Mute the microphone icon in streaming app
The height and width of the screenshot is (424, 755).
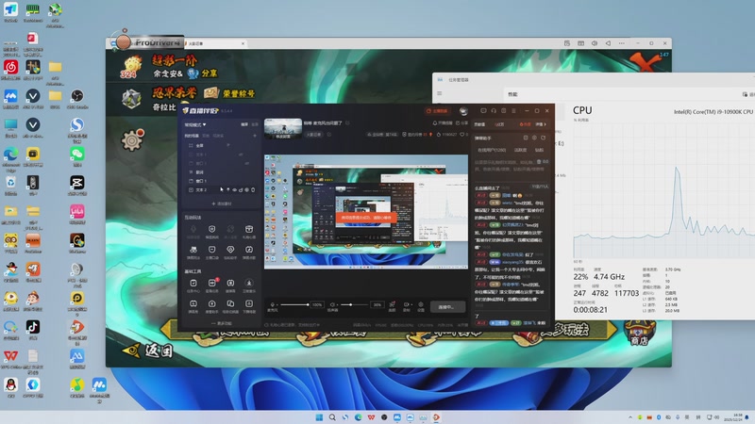273,304
